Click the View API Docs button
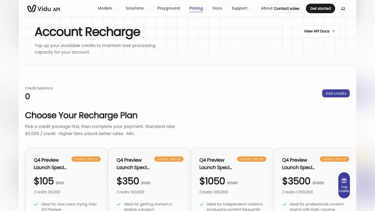375x211 pixels. [x=320, y=31]
